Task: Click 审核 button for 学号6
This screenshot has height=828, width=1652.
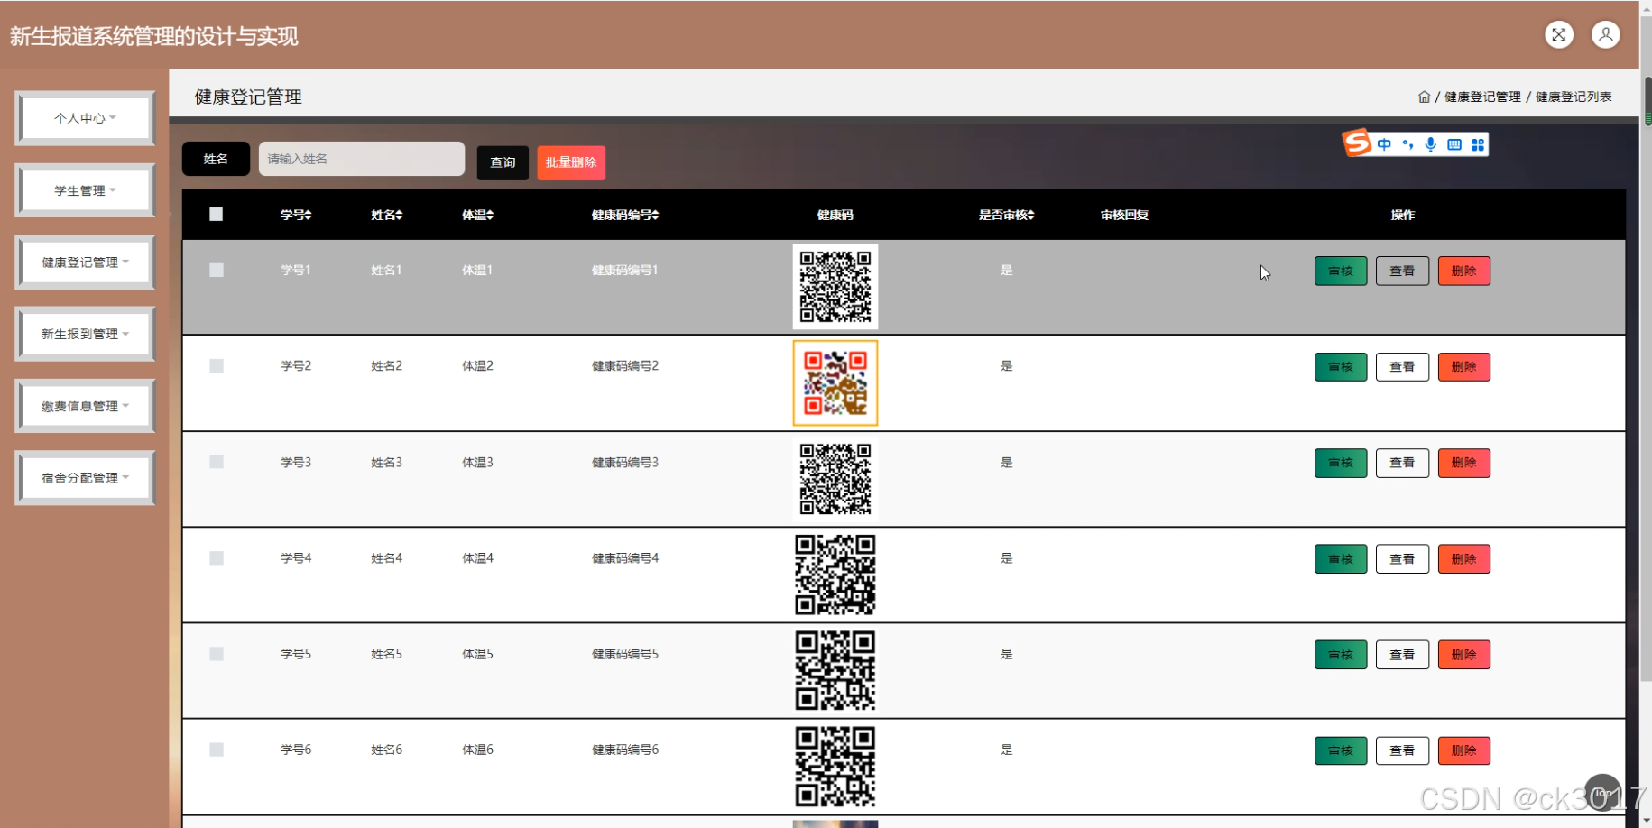Action: tap(1341, 750)
